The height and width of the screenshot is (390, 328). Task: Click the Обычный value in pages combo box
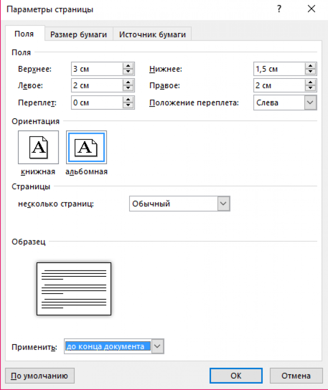151,204
